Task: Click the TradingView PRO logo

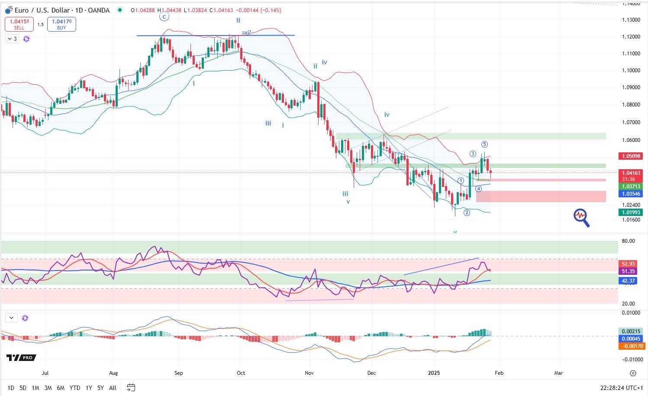Action: click(21, 357)
